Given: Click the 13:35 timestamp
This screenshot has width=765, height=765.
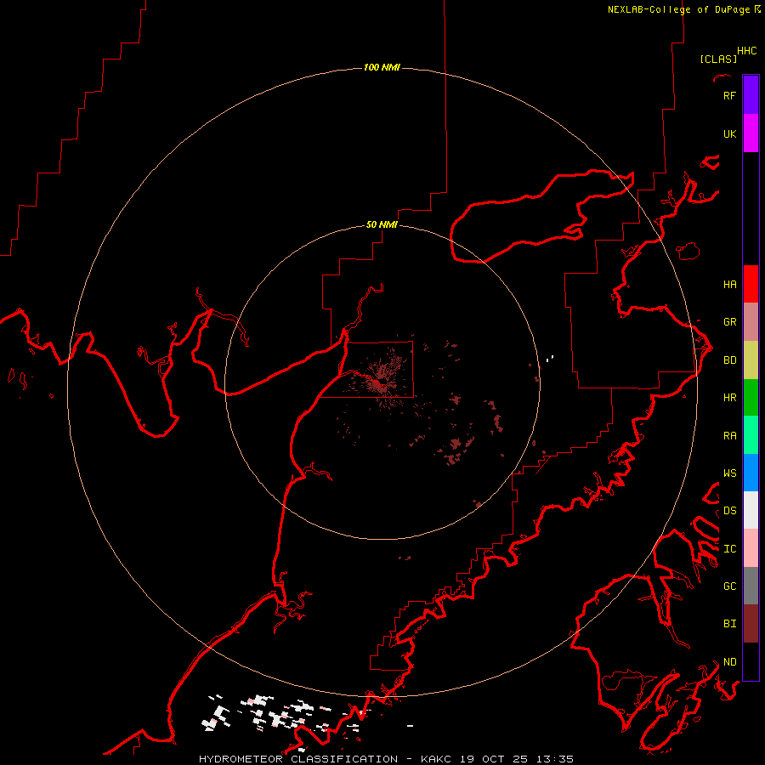Looking at the screenshot, I should point(555,759).
